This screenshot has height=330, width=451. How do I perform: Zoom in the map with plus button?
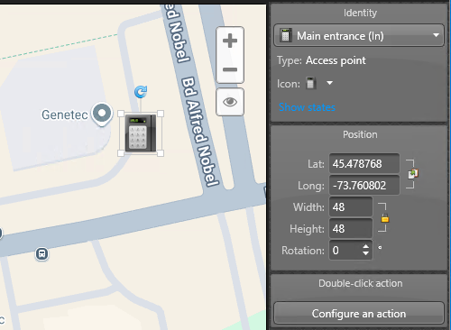[230, 41]
